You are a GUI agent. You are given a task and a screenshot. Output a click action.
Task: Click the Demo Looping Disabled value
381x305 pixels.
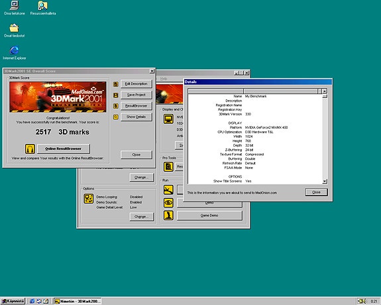point(136,197)
